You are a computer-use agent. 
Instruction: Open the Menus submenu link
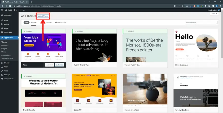[x=4, y=52]
